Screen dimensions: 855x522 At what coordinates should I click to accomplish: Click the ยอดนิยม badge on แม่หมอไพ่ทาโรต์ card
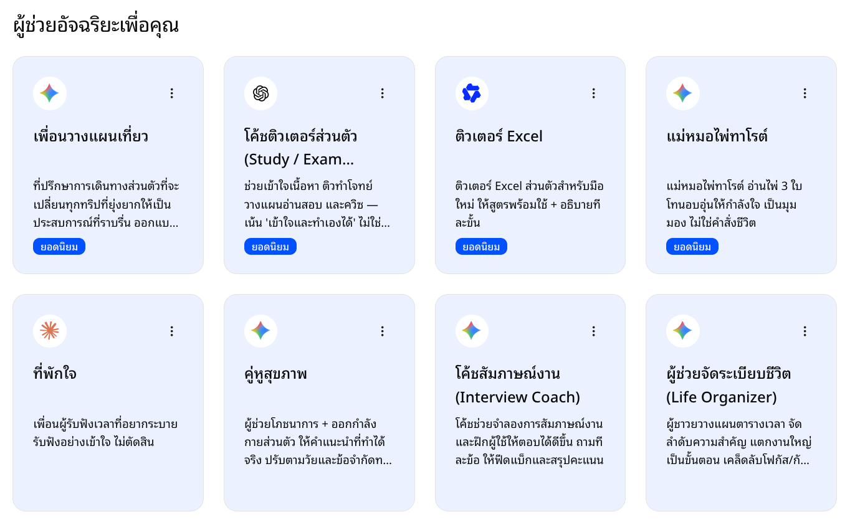(692, 247)
